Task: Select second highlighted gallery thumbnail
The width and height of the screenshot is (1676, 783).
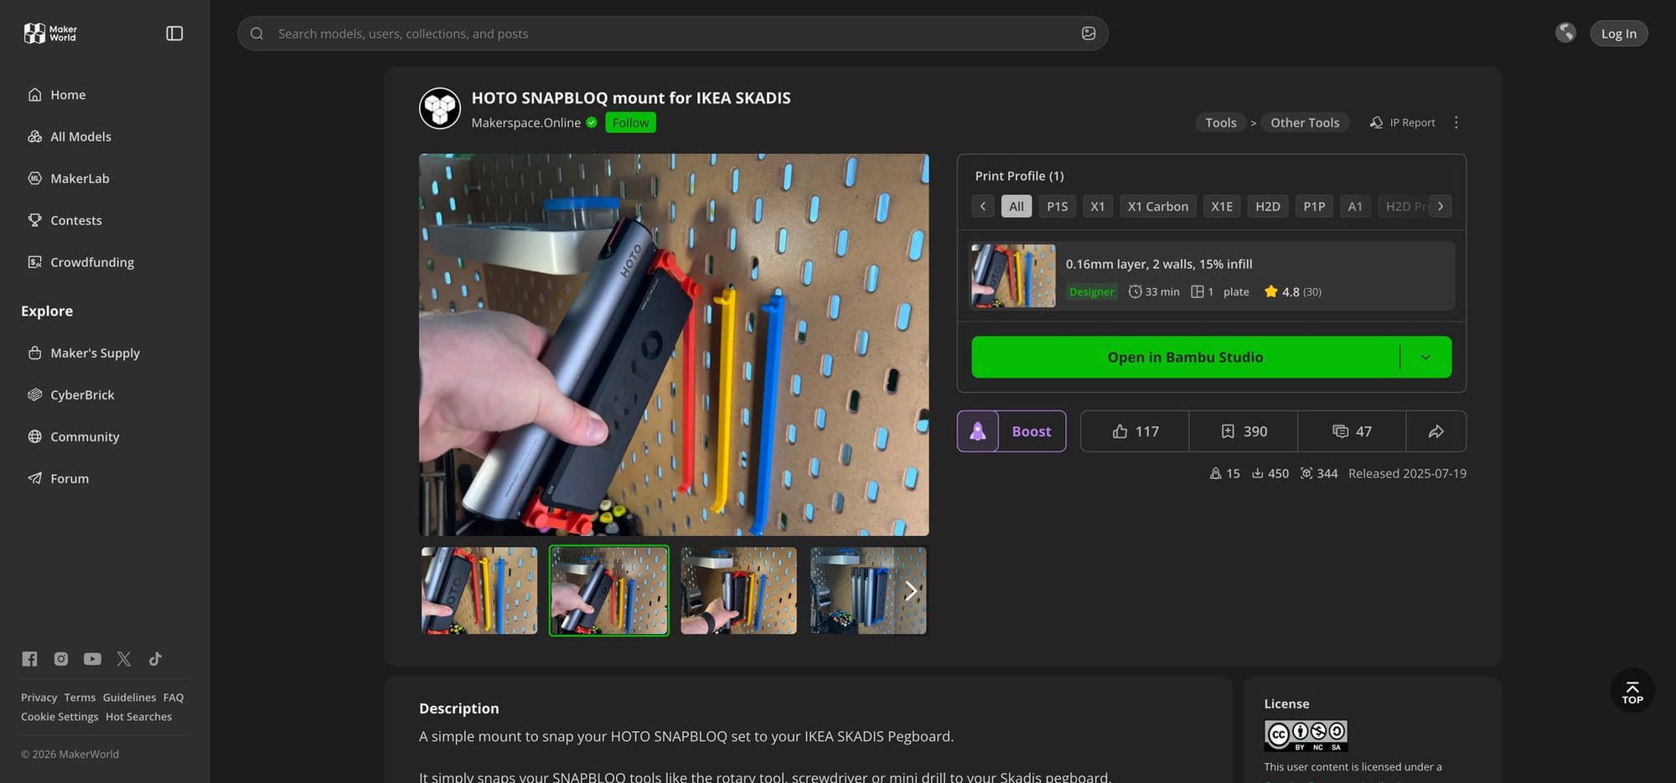Action: tap(609, 590)
